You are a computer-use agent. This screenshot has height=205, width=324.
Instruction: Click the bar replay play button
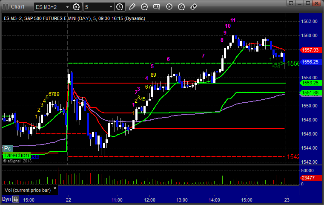click(x=169, y=7)
